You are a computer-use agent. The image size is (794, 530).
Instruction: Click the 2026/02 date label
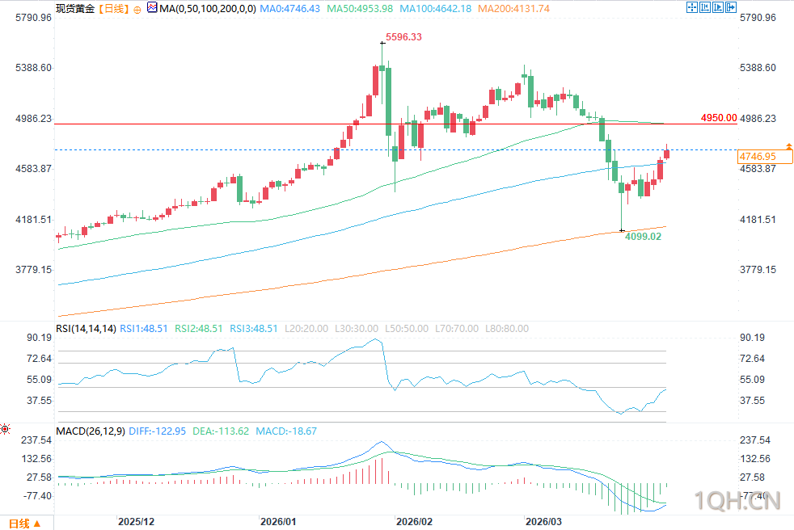[414, 522]
